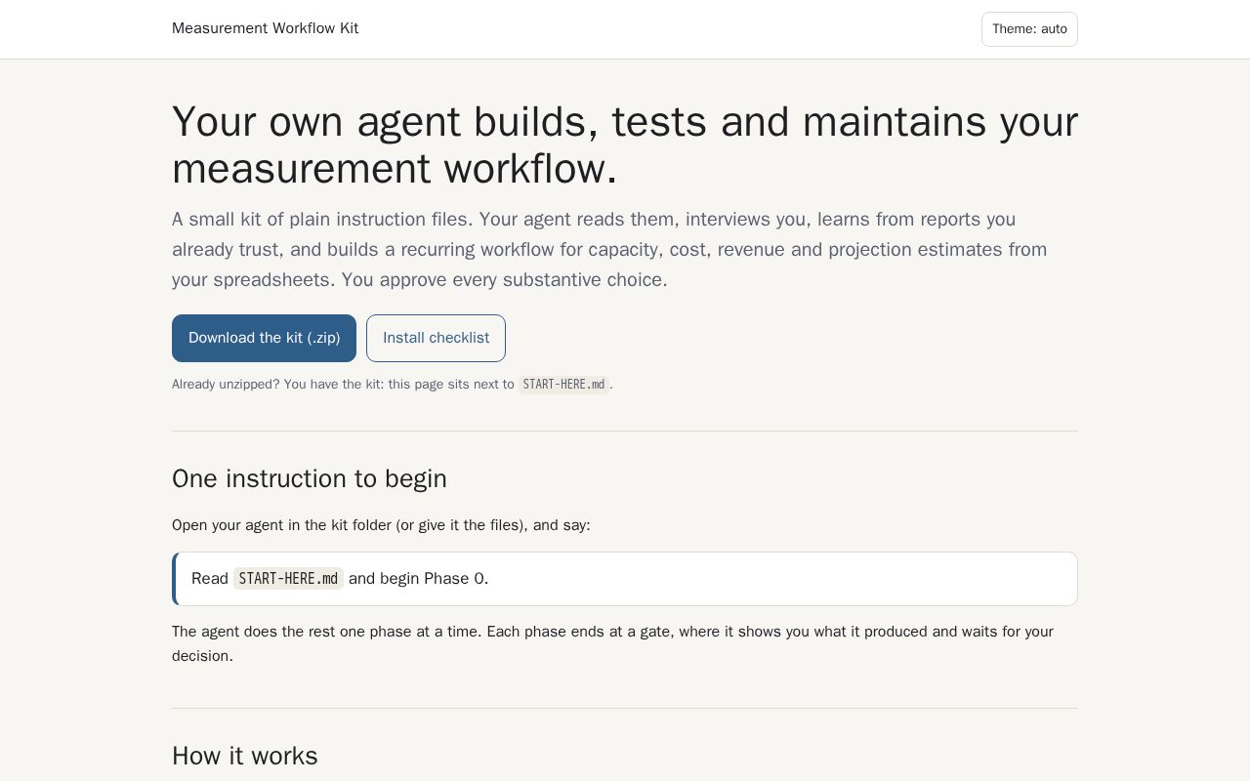This screenshot has width=1250, height=781.
Task: Click START-HERE.md code inside the instruction box
Action: click(x=288, y=579)
